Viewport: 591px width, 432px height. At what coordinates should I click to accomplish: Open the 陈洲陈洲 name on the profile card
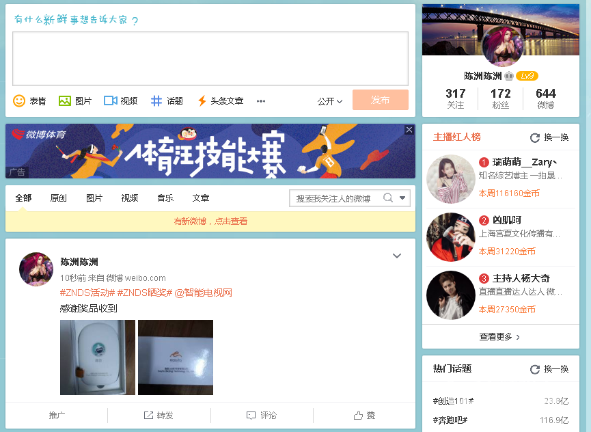pyautogui.click(x=483, y=76)
